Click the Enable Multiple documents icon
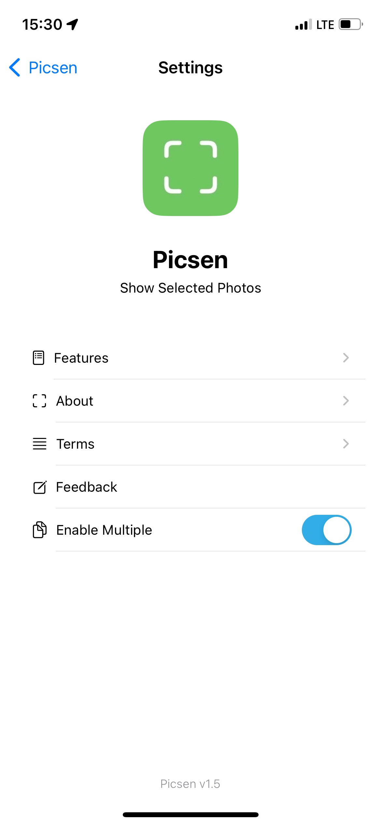The height and width of the screenshot is (825, 381). tap(39, 530)
